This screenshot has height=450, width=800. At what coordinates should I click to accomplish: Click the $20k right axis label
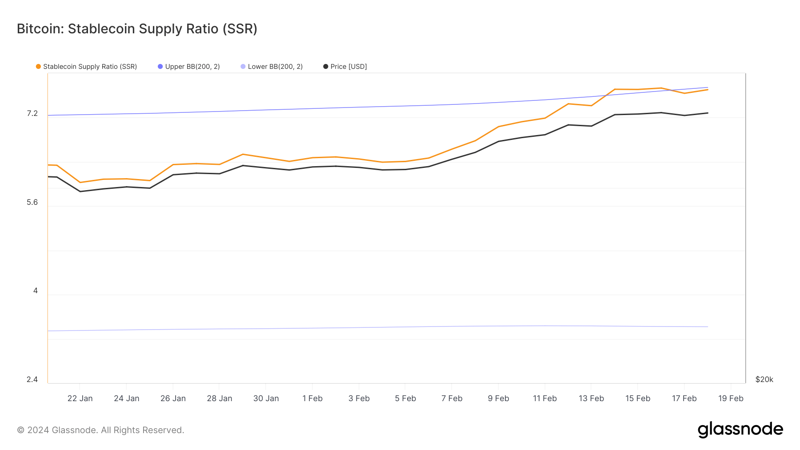764,379
